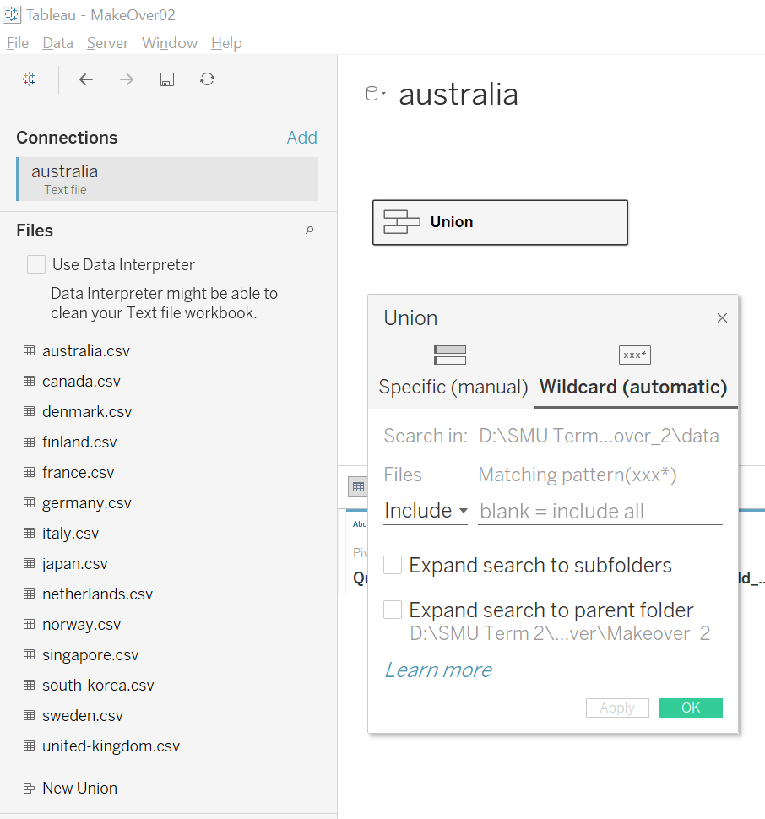Check Expand search to parent folder
Image resolution: width=765 pixels, height=819 pixels.
(393, 610)
